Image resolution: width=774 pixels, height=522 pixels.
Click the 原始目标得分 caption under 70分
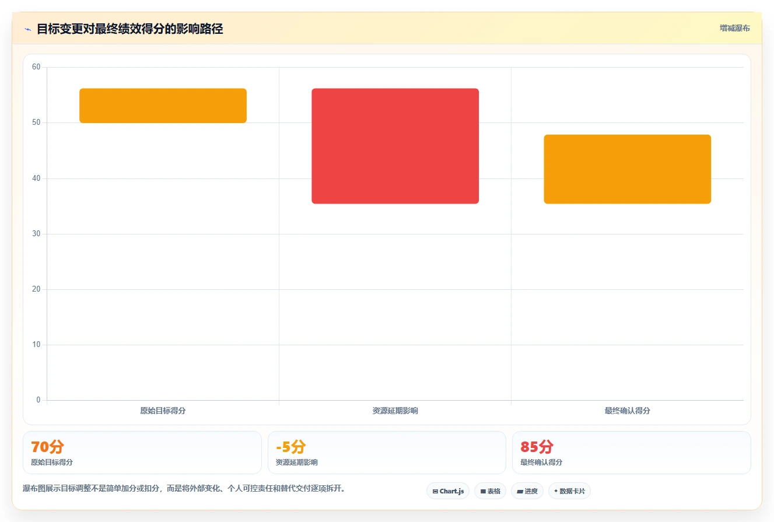tap(52, 463)
